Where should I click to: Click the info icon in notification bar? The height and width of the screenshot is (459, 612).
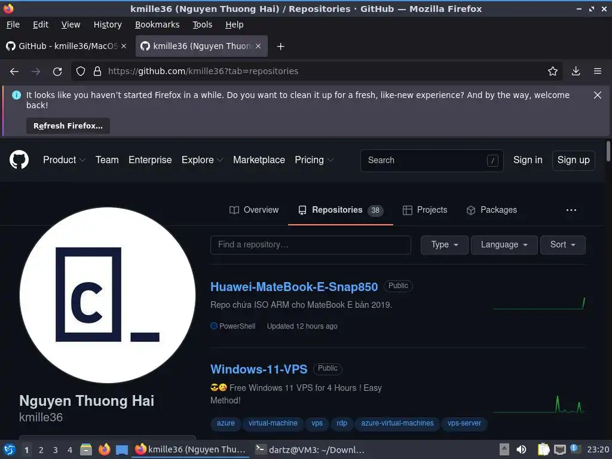(16, 95)
